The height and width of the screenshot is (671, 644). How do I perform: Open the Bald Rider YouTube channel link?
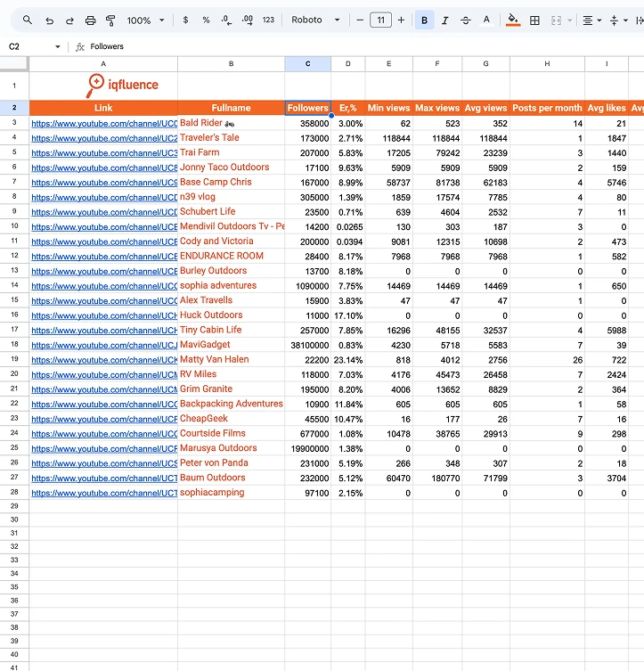click(104, 124)
